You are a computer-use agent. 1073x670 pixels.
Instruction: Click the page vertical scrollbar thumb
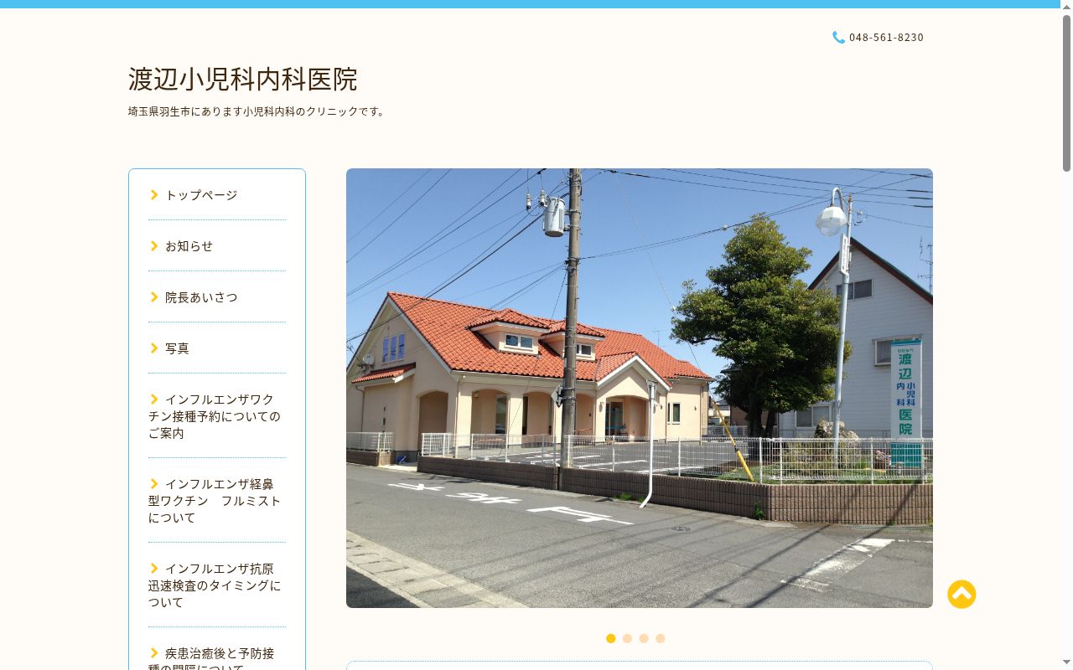pyautogui.click(x=1066, y=92)
